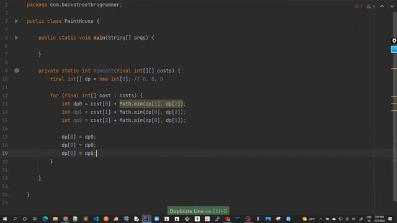
Task: Click the highlighted Math.min(dp[1], dp[2]) expression
Action: (x=151, y=103)
